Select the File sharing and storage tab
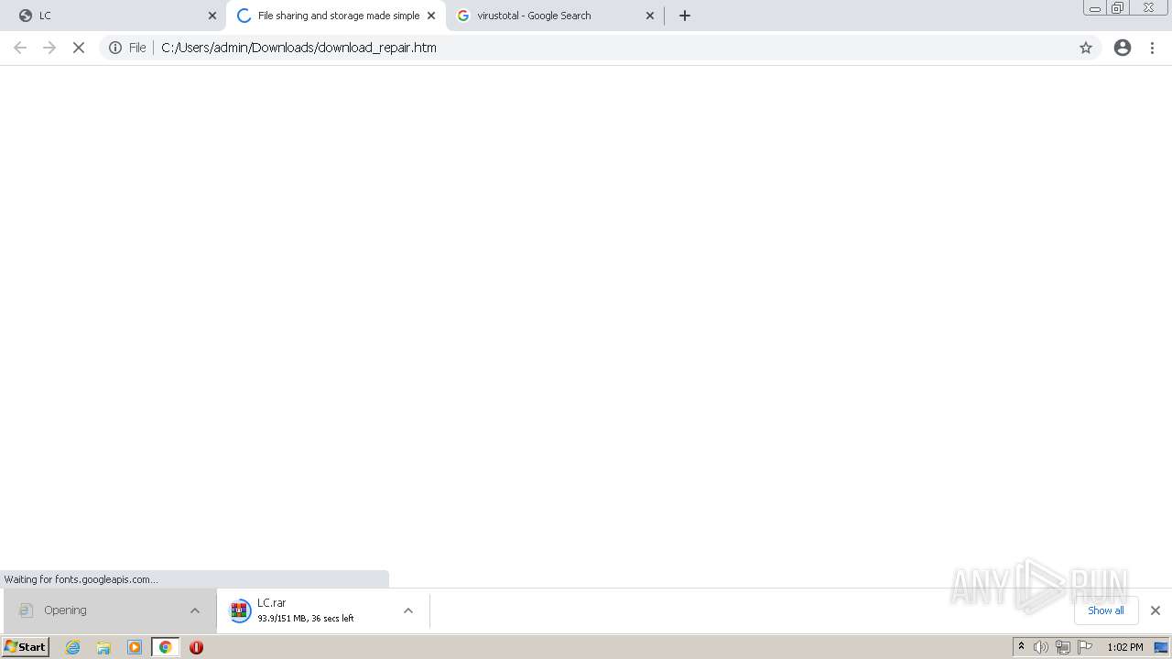The height and width of the screenshot is (659, 1172). point(335,16)
